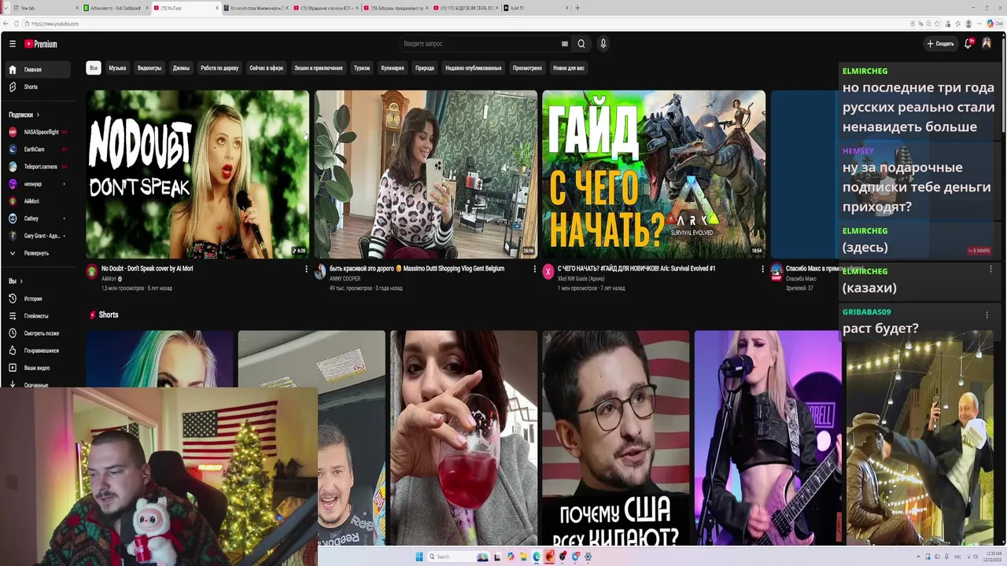Viewport: 1007px width, 566px height.
Task: Select the Работа по дереву chip
Action: tap(219, 68)
